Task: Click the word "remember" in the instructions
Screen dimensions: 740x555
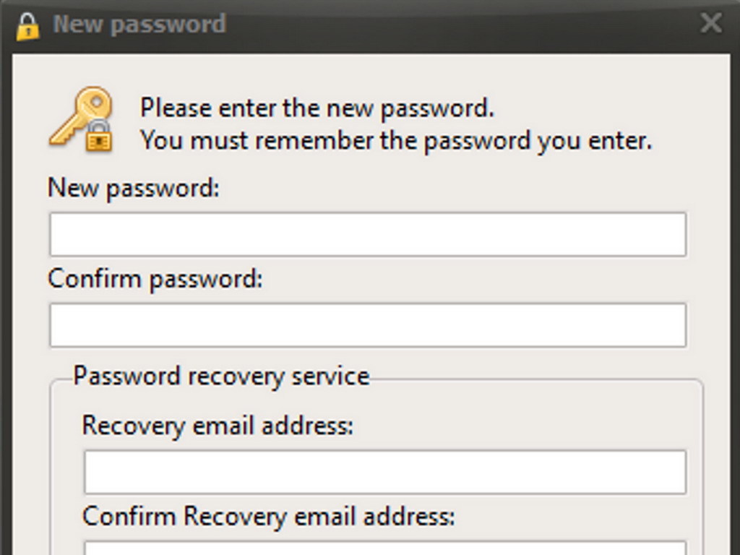Action: [x=315, y=140]
